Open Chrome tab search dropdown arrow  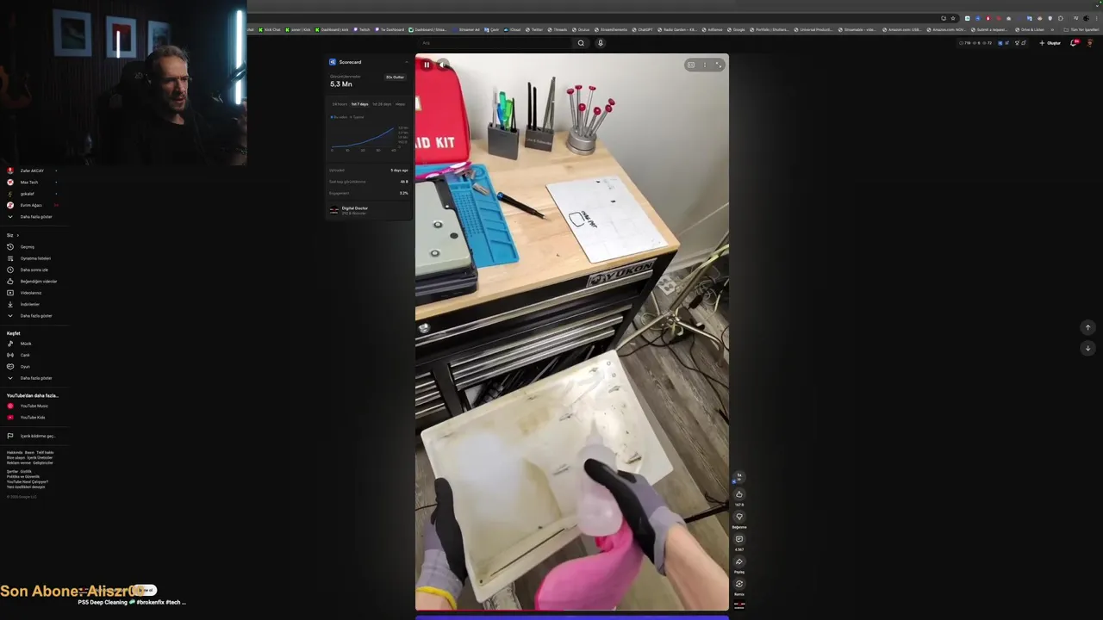[1097, 6]
